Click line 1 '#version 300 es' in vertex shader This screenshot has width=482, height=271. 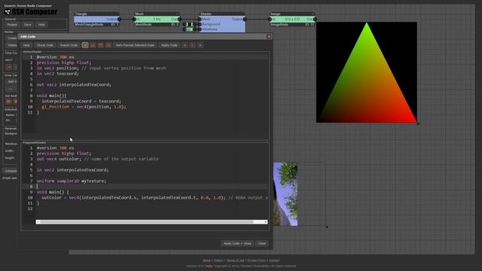click(55, 57)
